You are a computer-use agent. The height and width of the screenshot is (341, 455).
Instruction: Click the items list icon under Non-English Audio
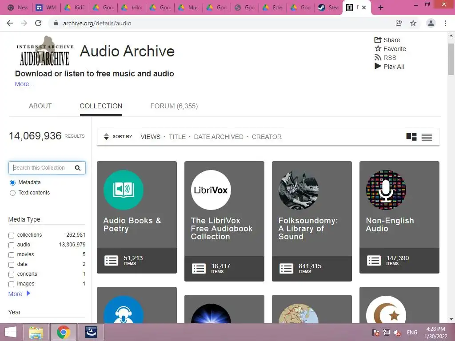click(374, 261)
